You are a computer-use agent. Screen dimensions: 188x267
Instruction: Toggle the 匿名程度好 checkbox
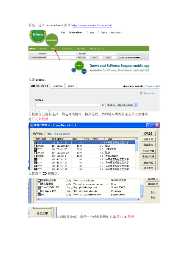(39, 184)
